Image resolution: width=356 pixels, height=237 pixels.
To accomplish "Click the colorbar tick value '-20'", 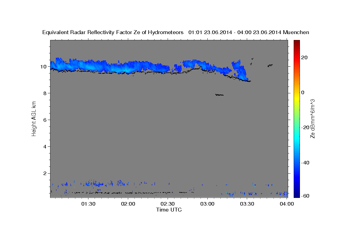I will [x=306, y=127].
